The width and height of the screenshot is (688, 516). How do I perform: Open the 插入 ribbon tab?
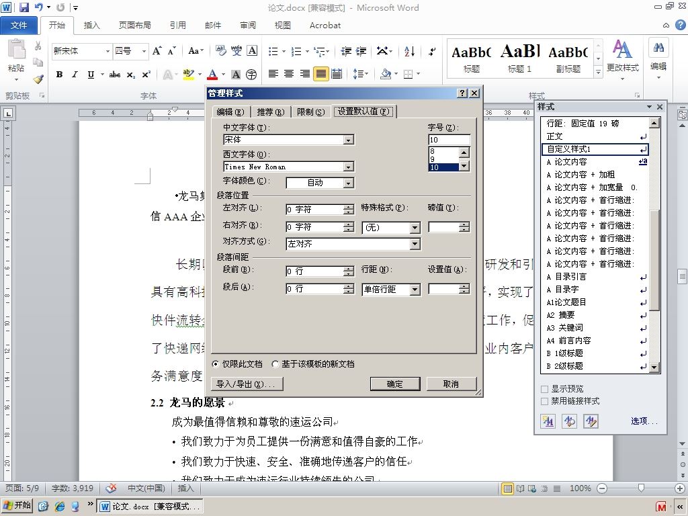click(x=91, y=26)
